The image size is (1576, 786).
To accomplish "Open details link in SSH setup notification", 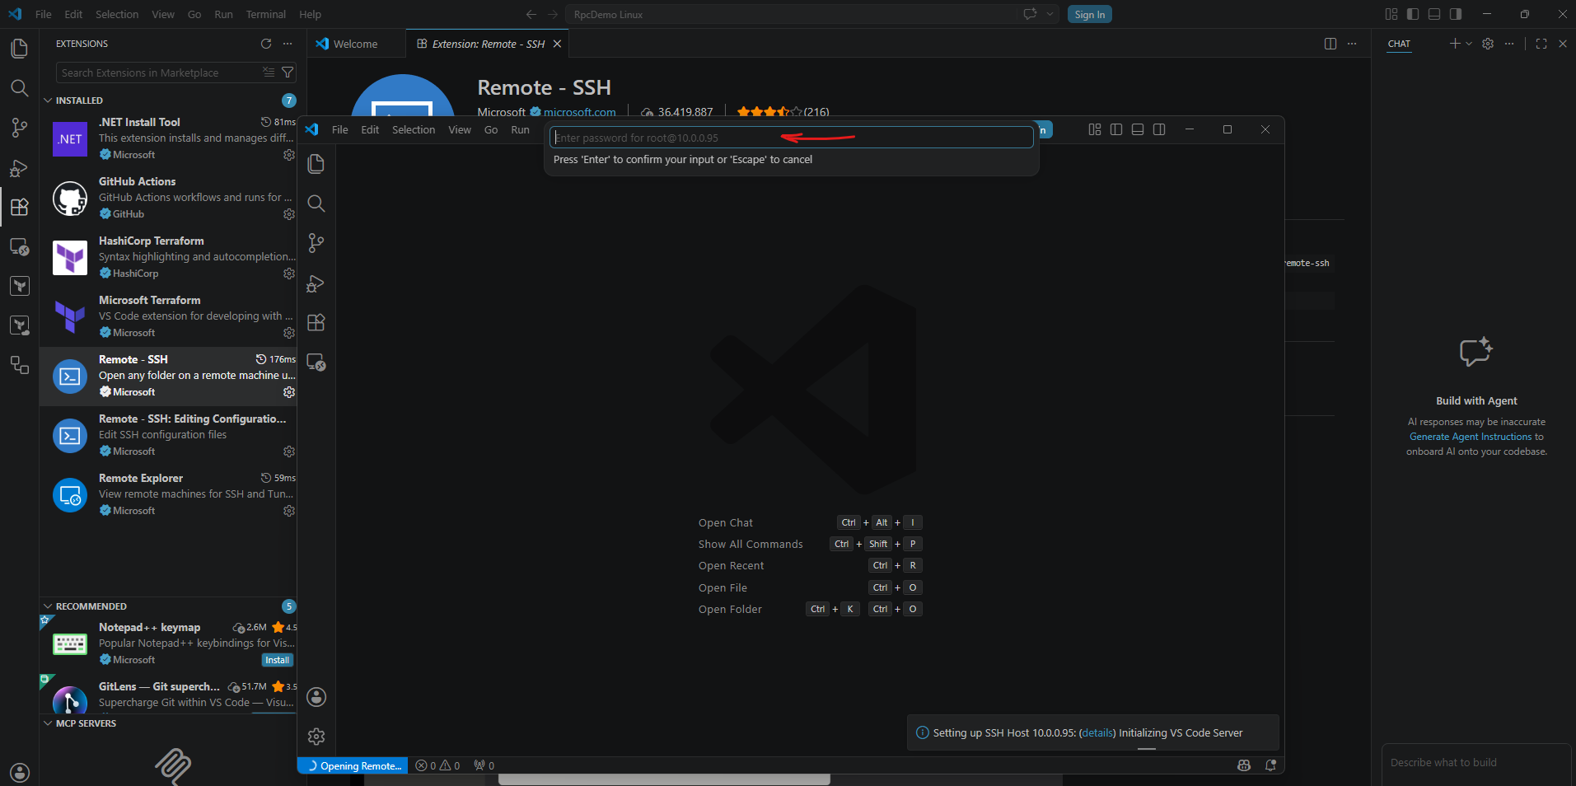I will tap(1097, 732).
